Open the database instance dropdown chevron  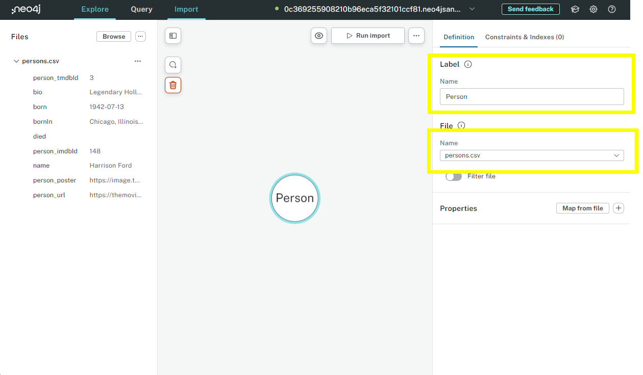coord(472,9)
